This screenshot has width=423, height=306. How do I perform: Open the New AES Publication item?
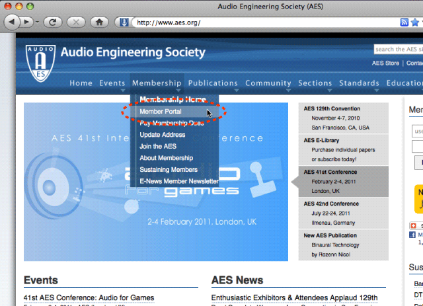[343, 245]
